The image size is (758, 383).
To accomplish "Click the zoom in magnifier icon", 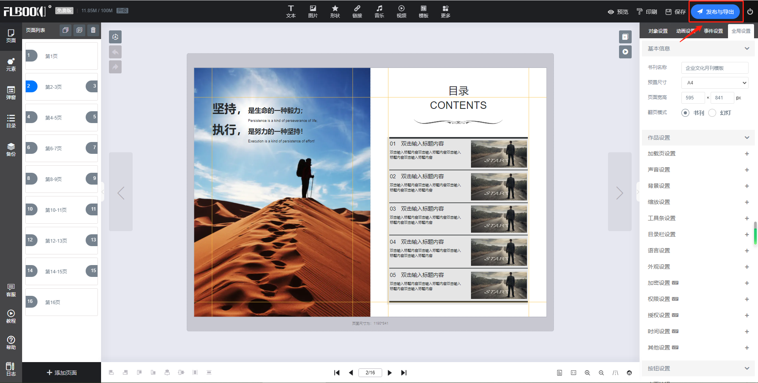I will click(x=587, y=373).
